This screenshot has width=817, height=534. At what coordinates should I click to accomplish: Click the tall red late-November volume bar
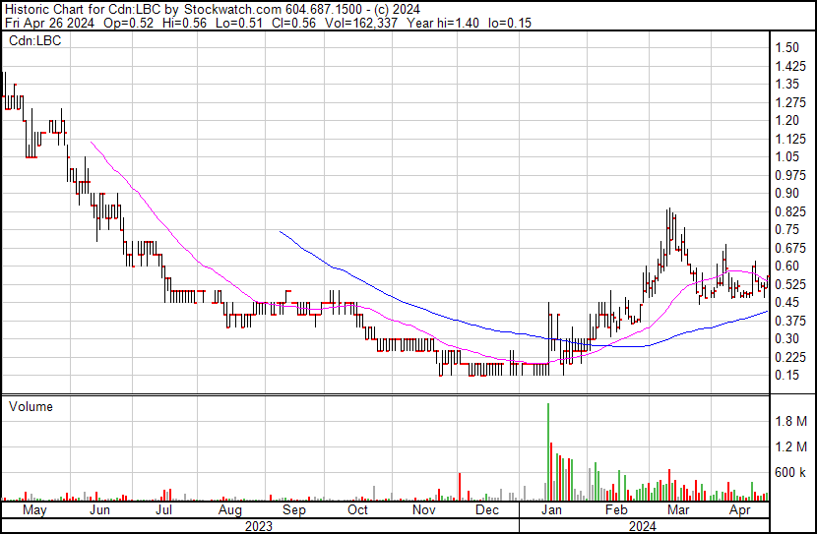(460, 487)
